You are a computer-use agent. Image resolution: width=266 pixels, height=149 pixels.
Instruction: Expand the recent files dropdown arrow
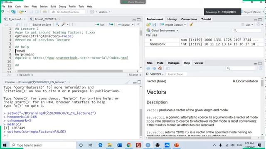(x=25, y=12)
